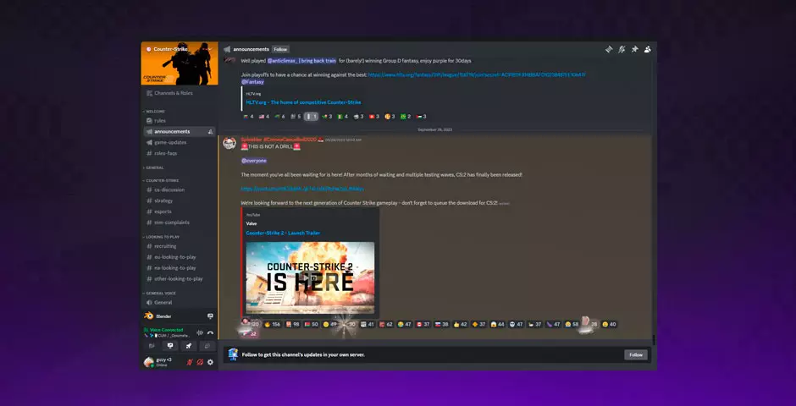Go to mm-complaints channel

[180, 222]
